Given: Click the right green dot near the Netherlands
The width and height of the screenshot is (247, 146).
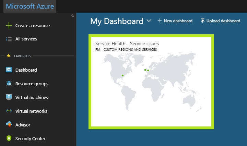Looking at the screenshot, I should 148,70.
